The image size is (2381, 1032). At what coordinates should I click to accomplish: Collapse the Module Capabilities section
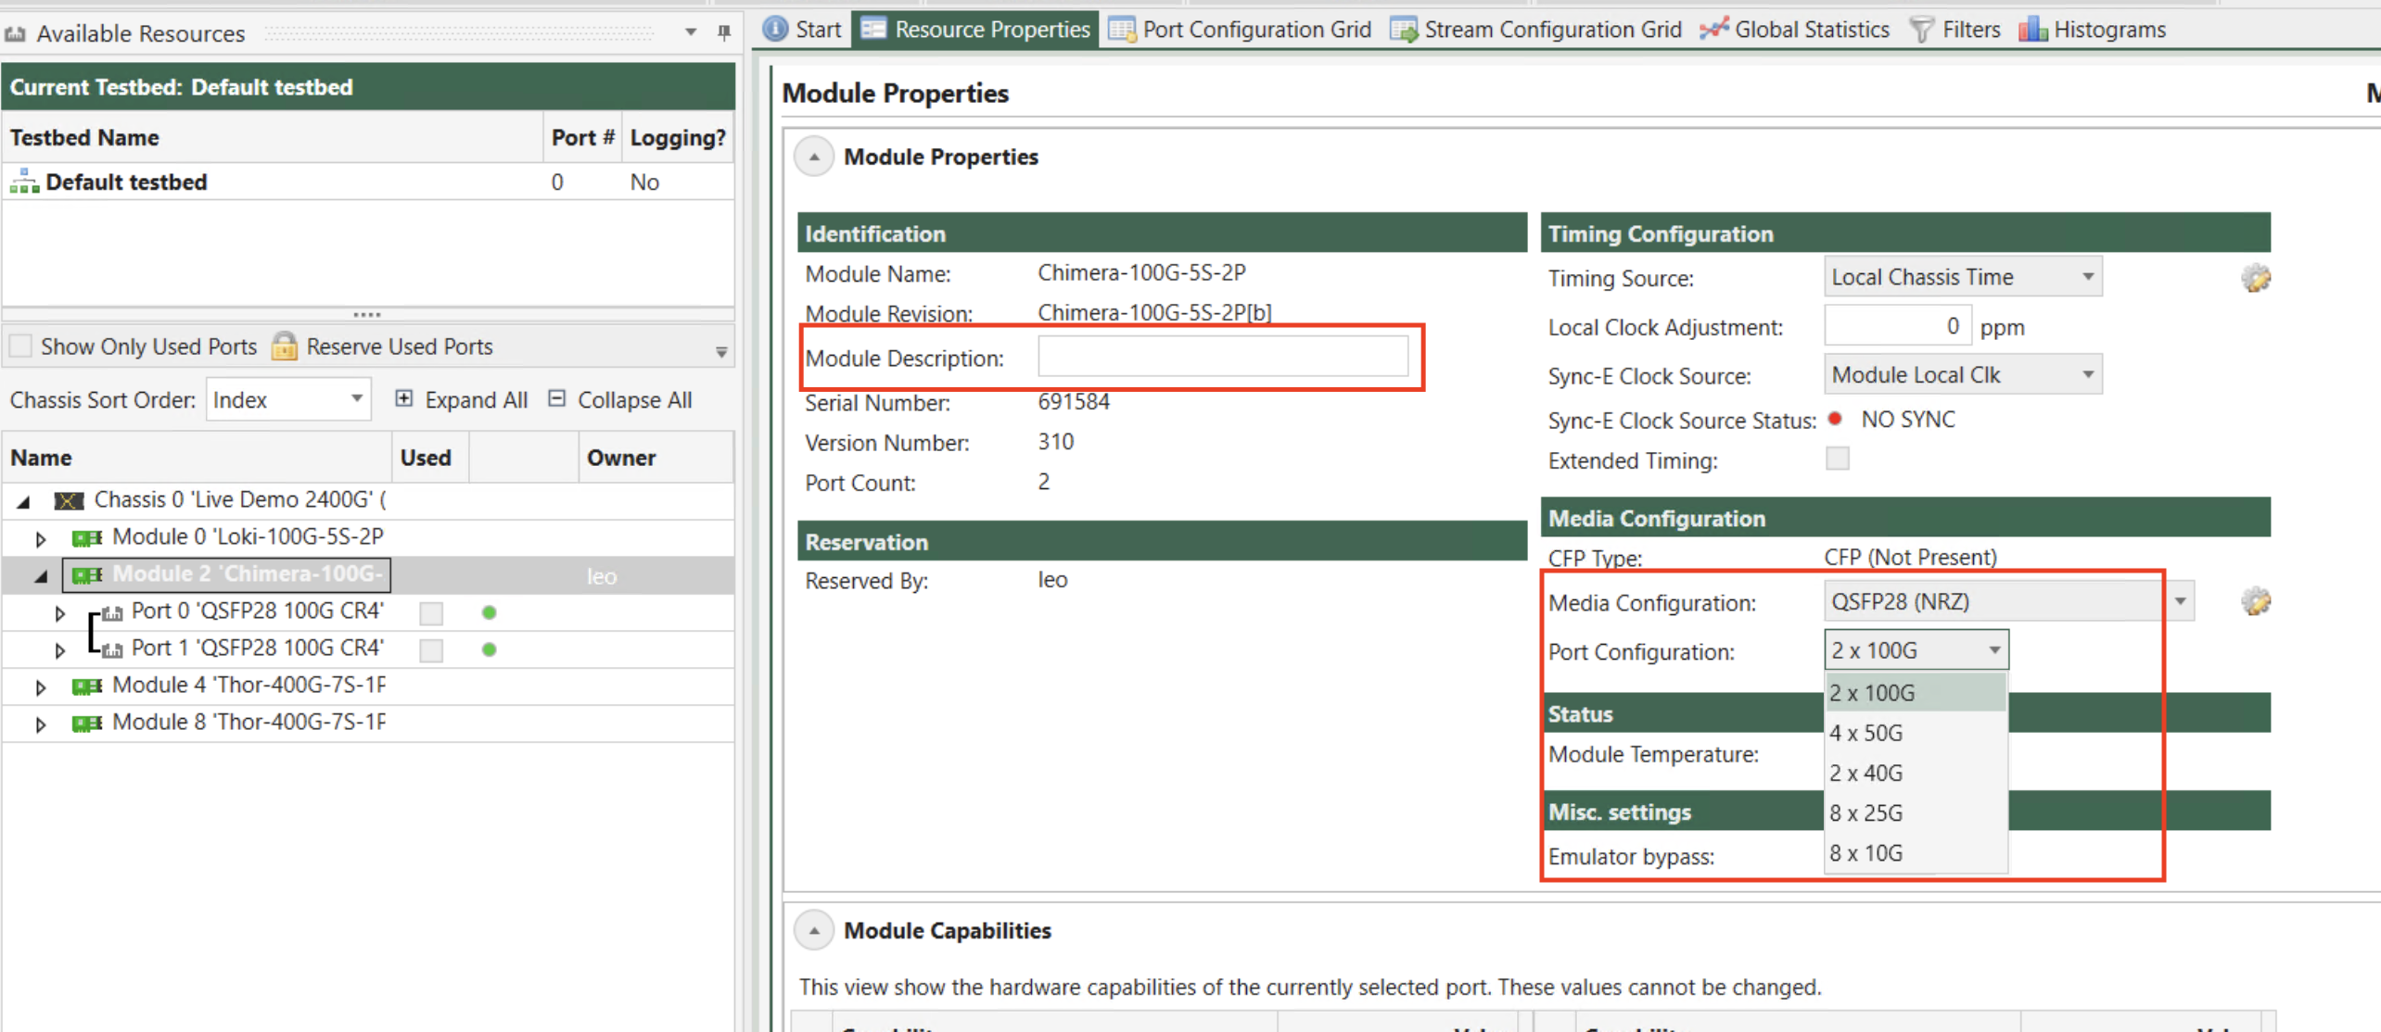814,930
